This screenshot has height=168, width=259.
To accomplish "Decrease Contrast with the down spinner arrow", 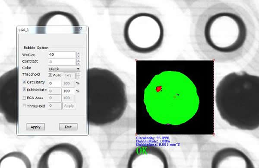I will (78, 63).
